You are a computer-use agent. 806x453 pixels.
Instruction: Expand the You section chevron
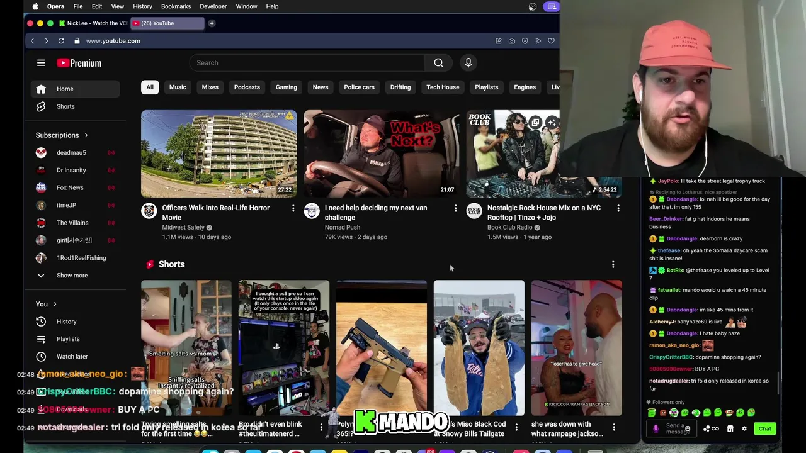coord(54,305)
